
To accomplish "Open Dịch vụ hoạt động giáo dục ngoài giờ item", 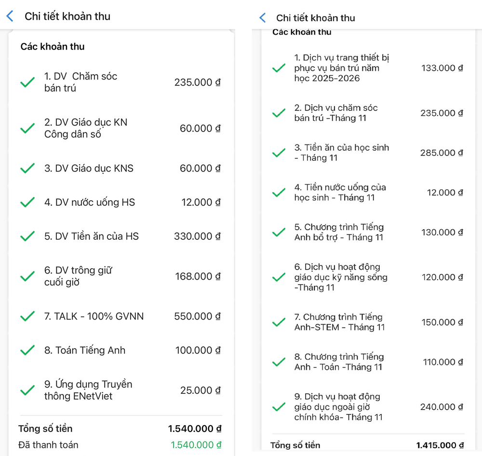I will 338,407.
